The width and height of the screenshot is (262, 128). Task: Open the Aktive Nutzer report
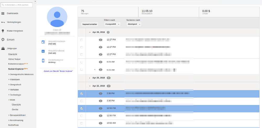pos(14,59)
